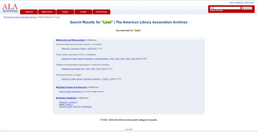Screen dimensions: 257x132
Task: Collapse the Records and Manuscripts section
Action: coord(57,40)
